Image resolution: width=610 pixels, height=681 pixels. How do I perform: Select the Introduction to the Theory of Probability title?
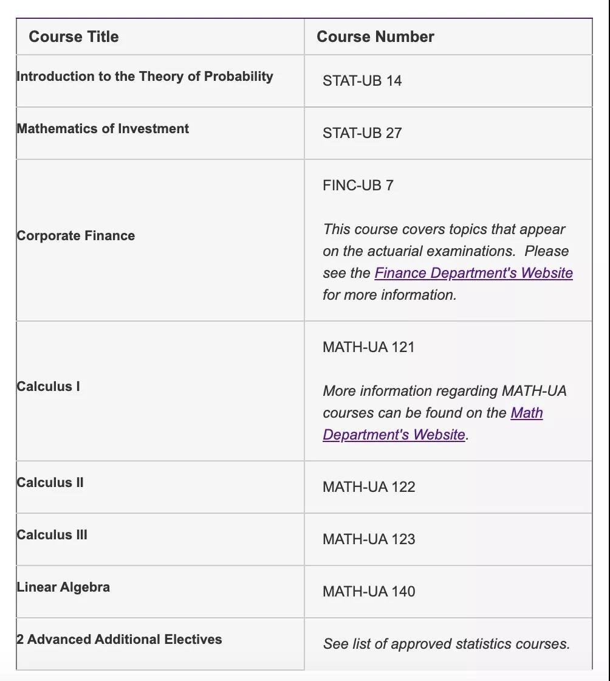[x=145, y=77]
